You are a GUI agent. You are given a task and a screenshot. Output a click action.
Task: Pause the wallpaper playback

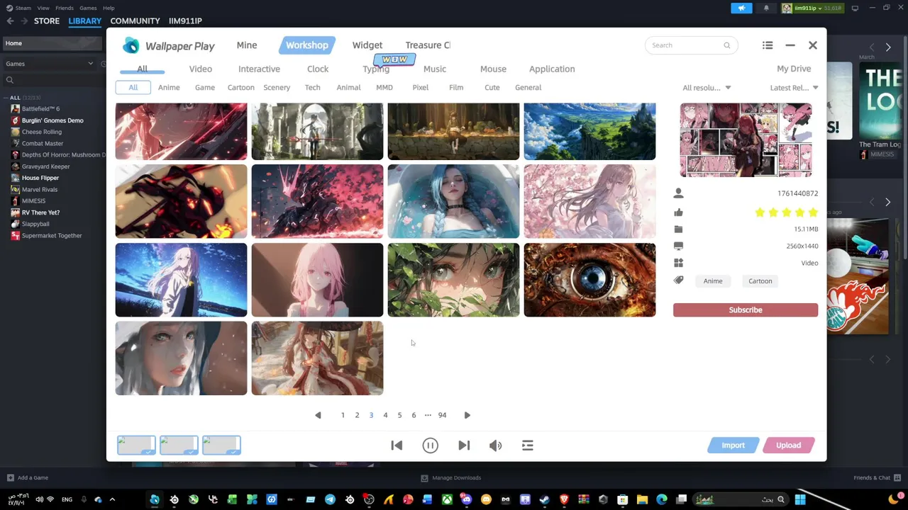[x=430, y=445]
